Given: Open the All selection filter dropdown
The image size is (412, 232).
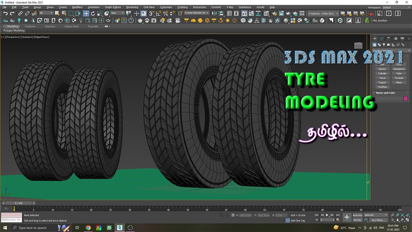Looking at the screenshot, I should tap(46, 13).
